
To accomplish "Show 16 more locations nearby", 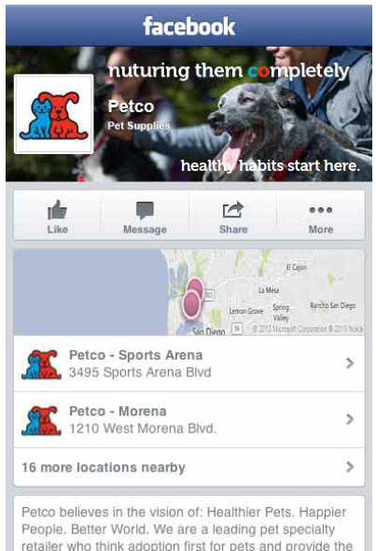I will click(x=188, y=467).
